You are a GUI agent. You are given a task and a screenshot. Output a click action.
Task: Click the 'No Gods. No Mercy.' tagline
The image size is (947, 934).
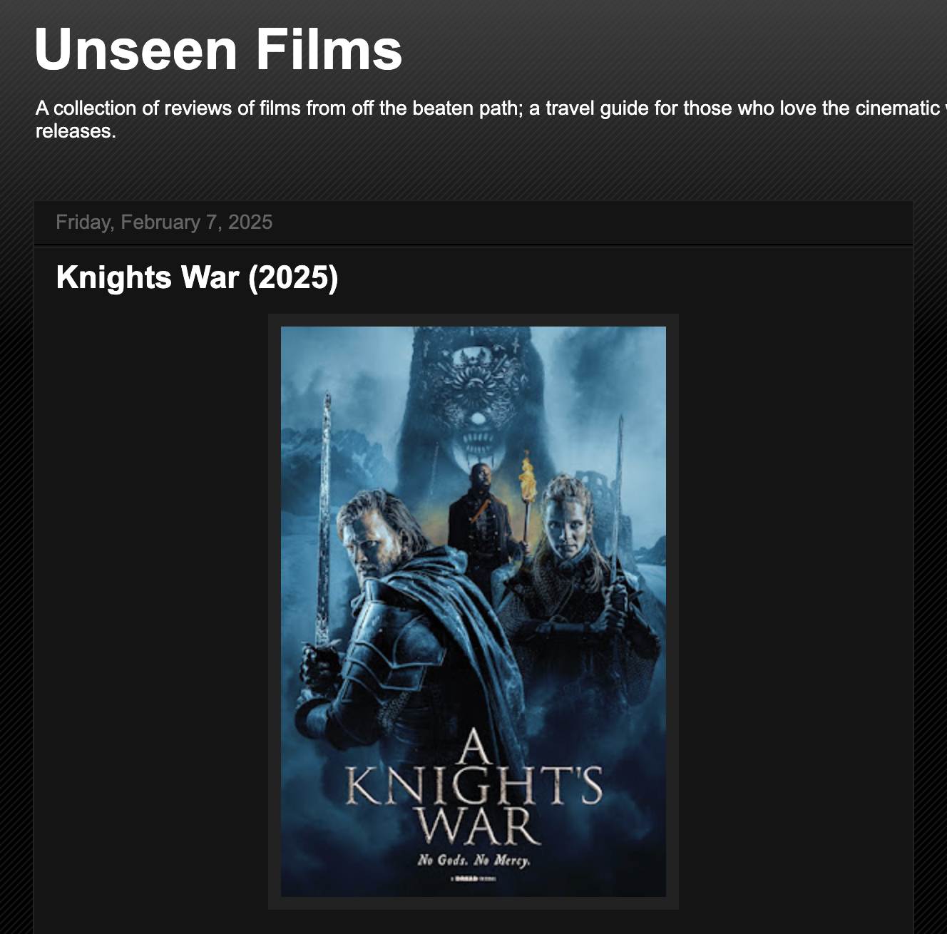pos(473,860)
